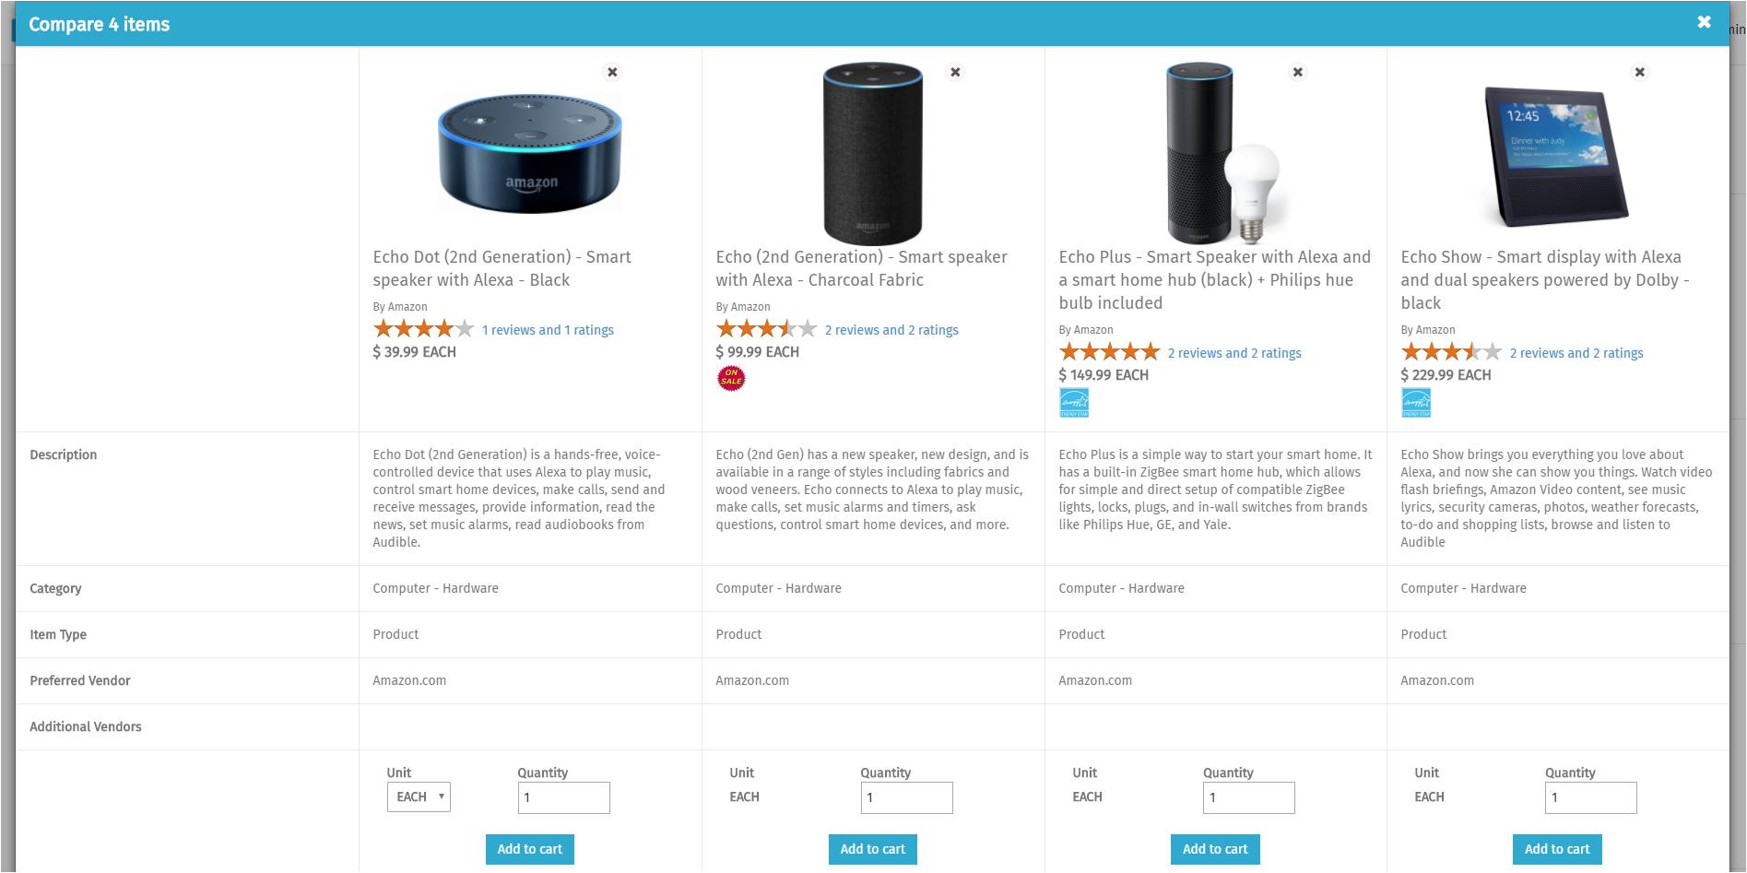The image size is (1747, 873).
Task: Click the Energy Star icon under Echo Plus
Action: point(1074,402)
